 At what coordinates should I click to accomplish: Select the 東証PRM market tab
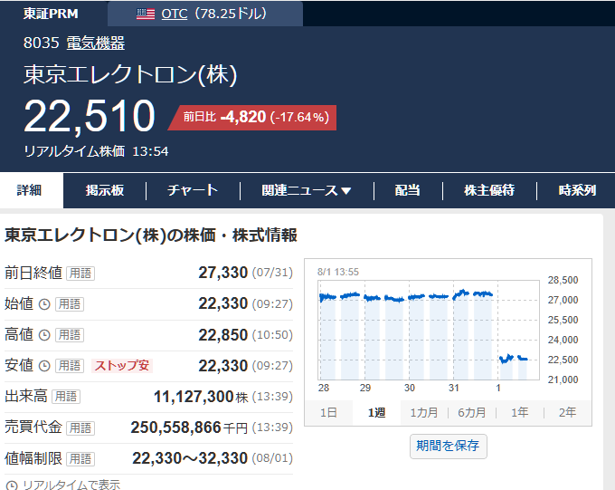click(51, 14)
